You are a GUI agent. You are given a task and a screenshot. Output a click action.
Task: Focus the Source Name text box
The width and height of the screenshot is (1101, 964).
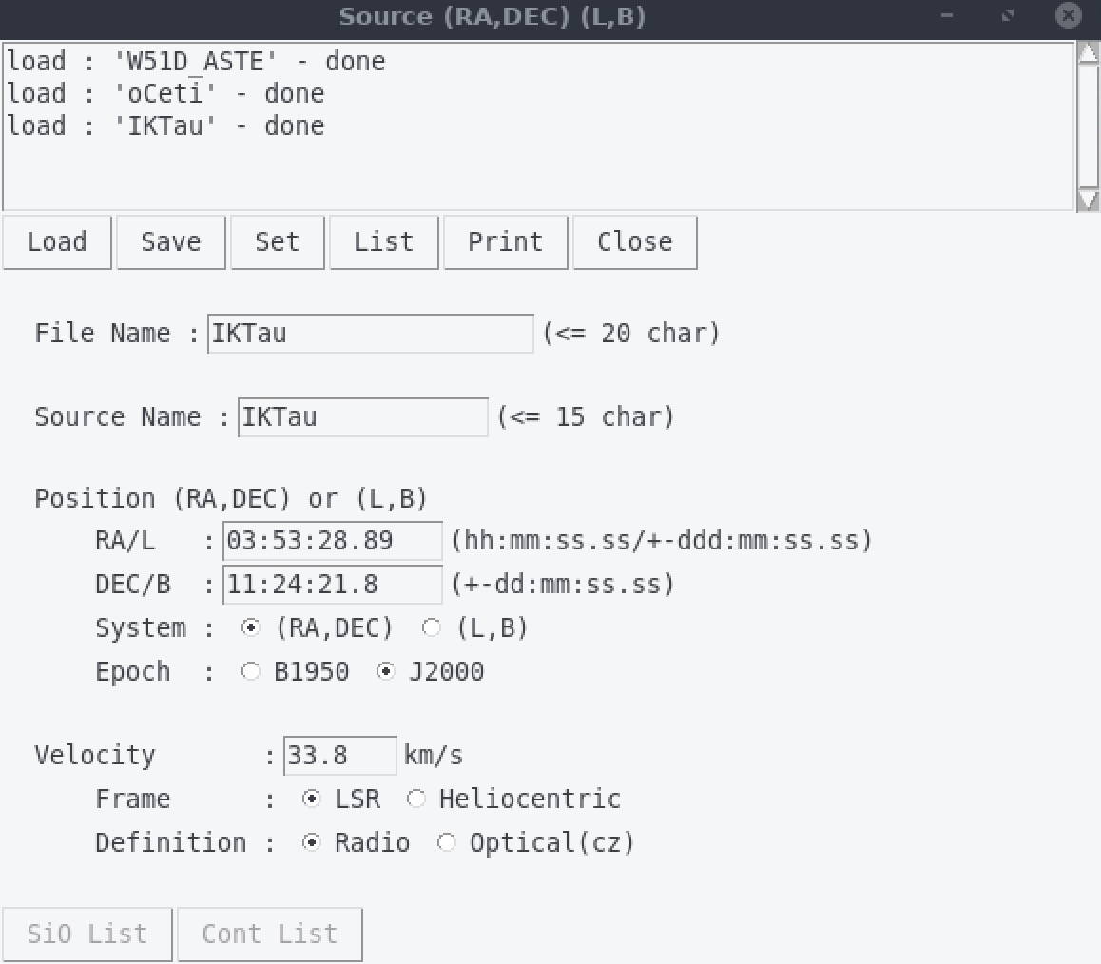(x=362, y=417)
